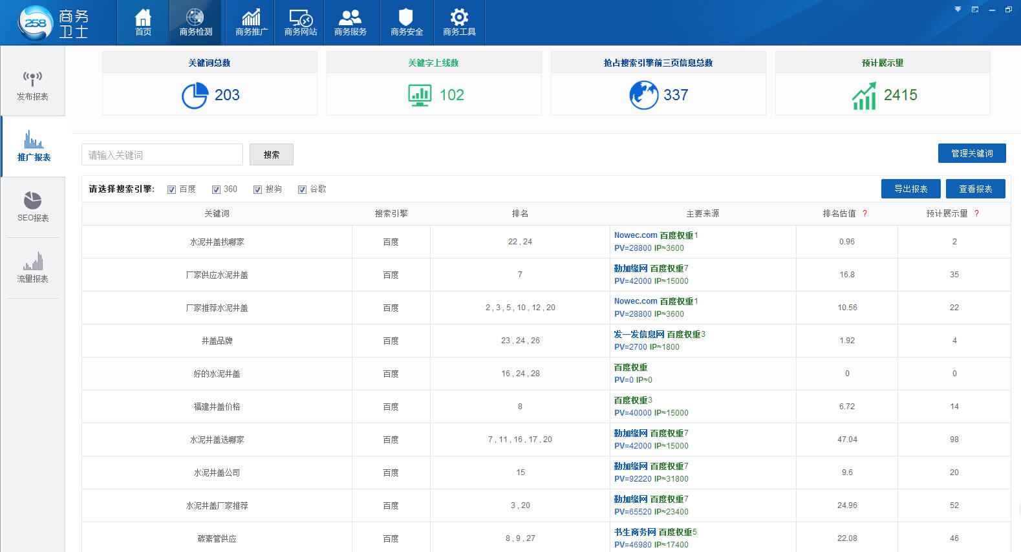Click the pie icon beside 203

point(195,96)
